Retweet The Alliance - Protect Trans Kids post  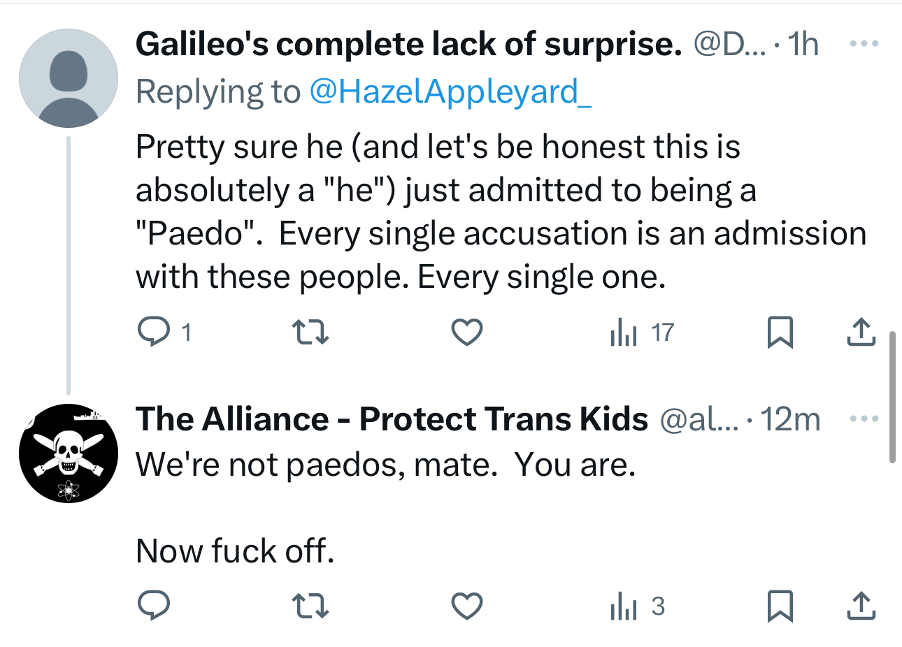pos(310,606)
